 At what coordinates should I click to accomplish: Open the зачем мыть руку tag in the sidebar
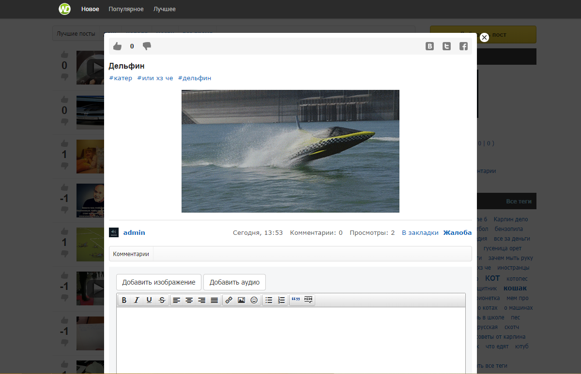(x=510, y=258)
